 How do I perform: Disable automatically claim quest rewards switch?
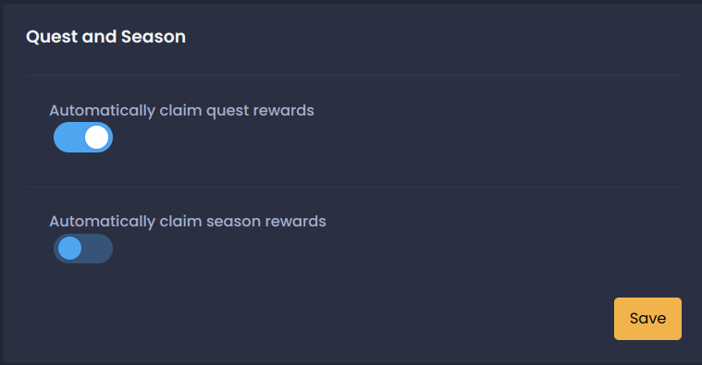coord(83,138)
